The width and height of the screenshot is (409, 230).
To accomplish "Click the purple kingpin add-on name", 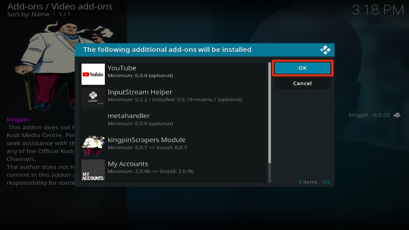I will (18, 119).
